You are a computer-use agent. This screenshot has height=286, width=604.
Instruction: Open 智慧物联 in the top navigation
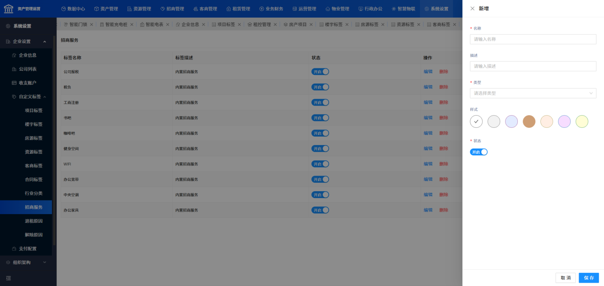pyautogui.click(x=403, y=9)
